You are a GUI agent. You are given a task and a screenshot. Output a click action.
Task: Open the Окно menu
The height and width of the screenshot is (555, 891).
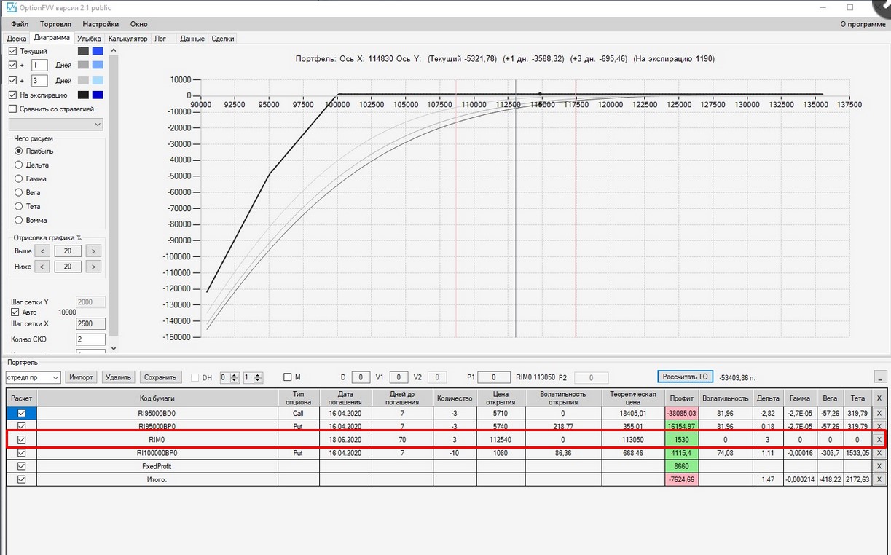[x=138, y=24]
